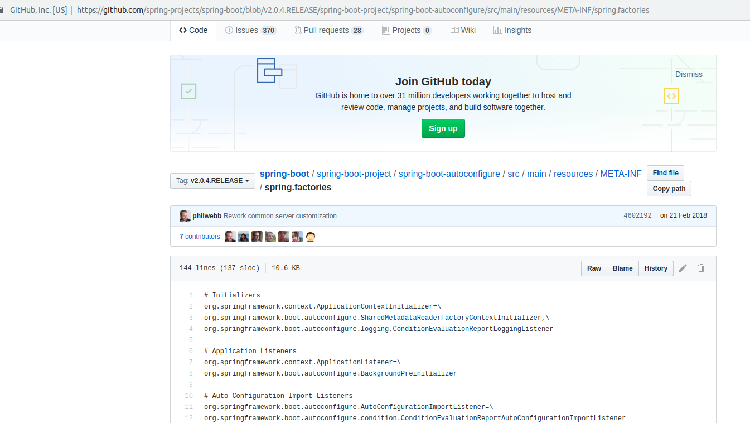
Task: Click the browser address bar URL
Action: [363, 10]
